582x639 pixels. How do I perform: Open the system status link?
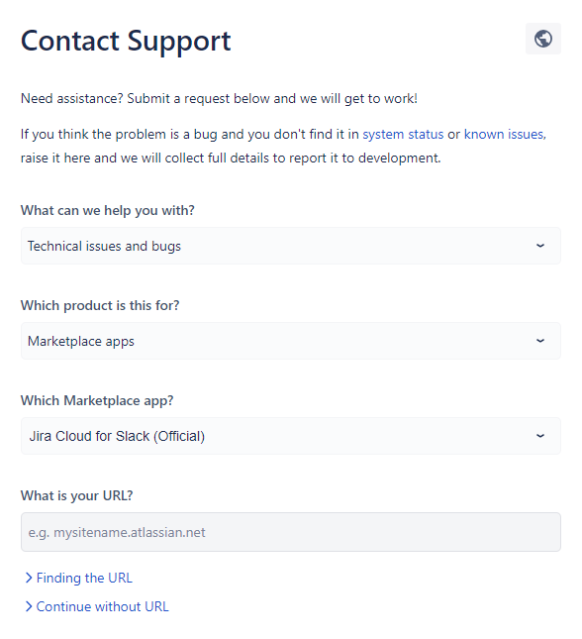[x=403, y=134]
